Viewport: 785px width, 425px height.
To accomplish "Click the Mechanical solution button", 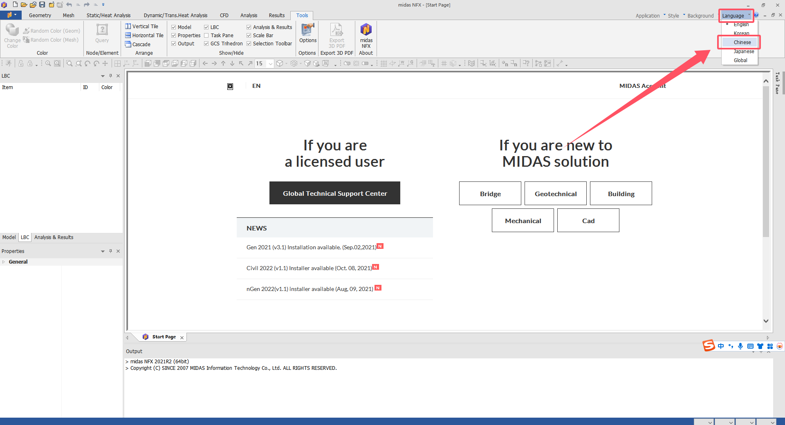I will 523,220.
